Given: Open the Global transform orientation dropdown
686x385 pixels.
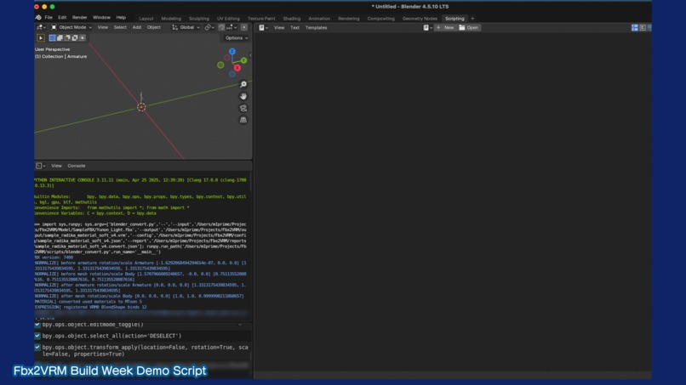Looking at the screenshot, I should [186, 27].
